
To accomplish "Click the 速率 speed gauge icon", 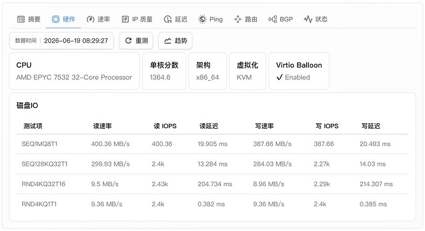I will [x=91, y=19].
